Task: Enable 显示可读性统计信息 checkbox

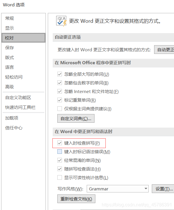Action: tap(60, 177)
